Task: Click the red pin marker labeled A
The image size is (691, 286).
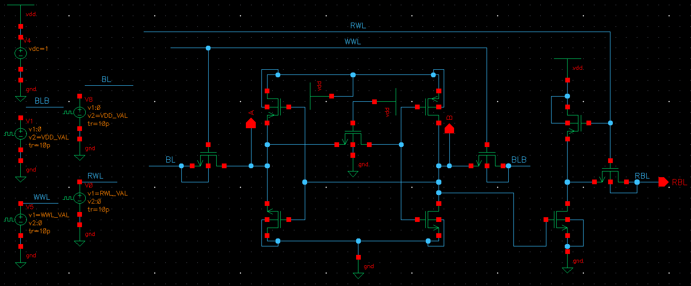Action: click(251, 123)
